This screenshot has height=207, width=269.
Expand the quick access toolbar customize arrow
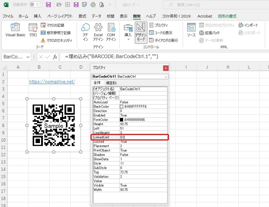[x=110, y=5]
